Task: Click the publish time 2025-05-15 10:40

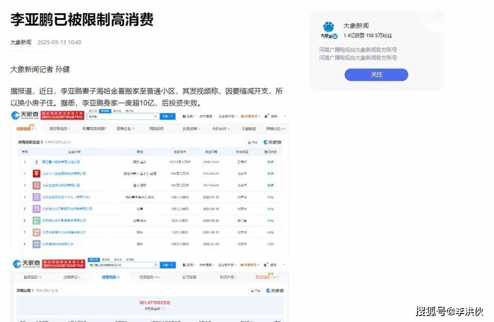Action: click(59, 42)
